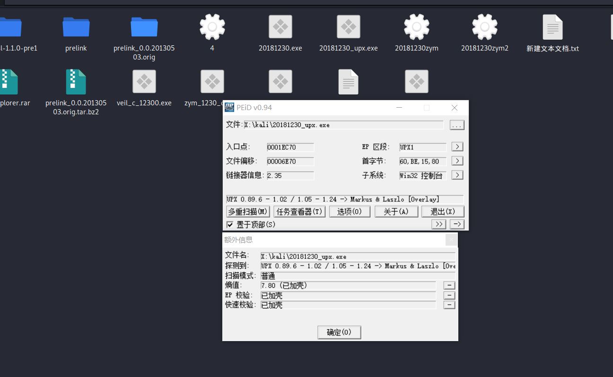The image size is (613, 377).
Task: Click the 关于(A) about button
Action: pos(396,212)
